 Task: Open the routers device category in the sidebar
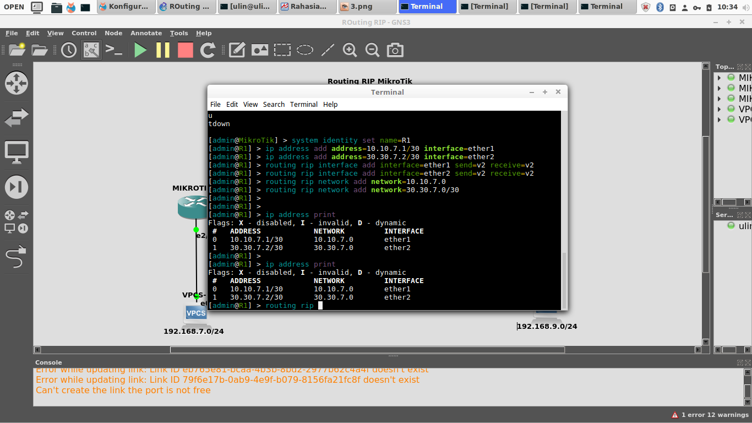click(x=17, y=83)
